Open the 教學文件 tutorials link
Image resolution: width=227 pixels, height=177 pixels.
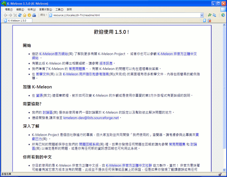(x=43, y=74)
